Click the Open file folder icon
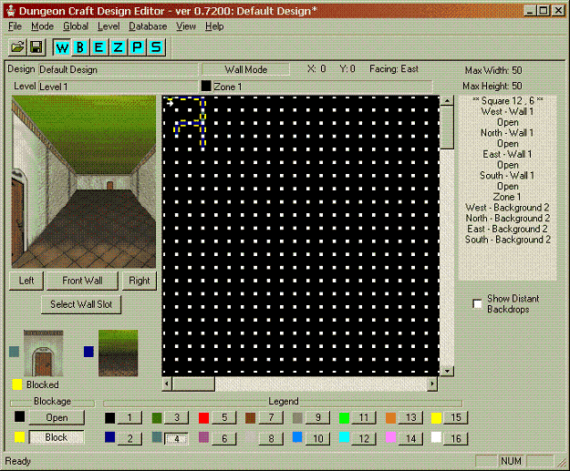Viewport: 570px width, 471px height. pyautogui.click(x=17, y=46)
